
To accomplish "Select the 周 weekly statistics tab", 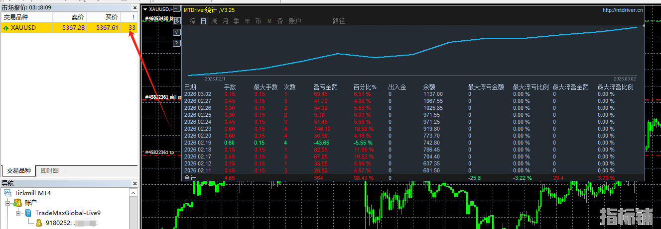I will [215, 21].
